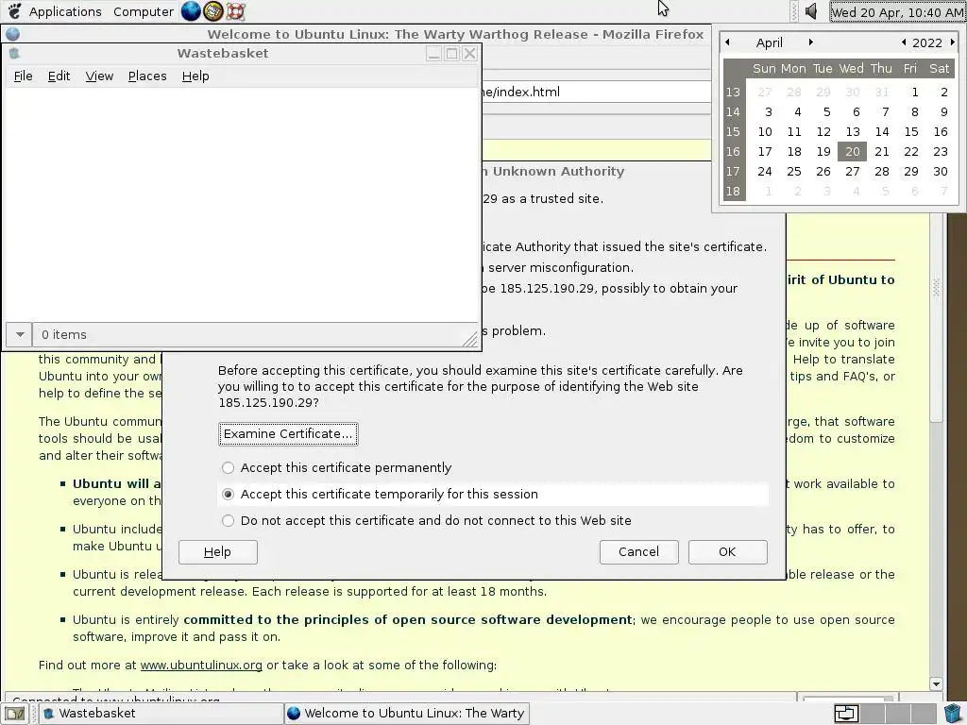Open the Applications menu
This screenshot has width=967, height=725.
click(65, 11)
